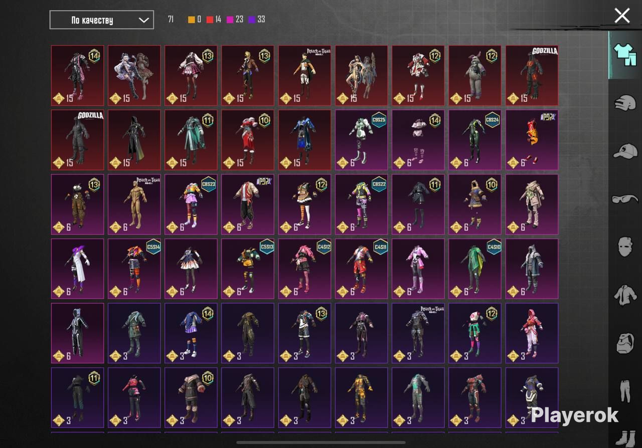The height and width of the screenshot is (448, 642).
Task: Open the outfit tagged C5S14
Action: click(134, 269)
